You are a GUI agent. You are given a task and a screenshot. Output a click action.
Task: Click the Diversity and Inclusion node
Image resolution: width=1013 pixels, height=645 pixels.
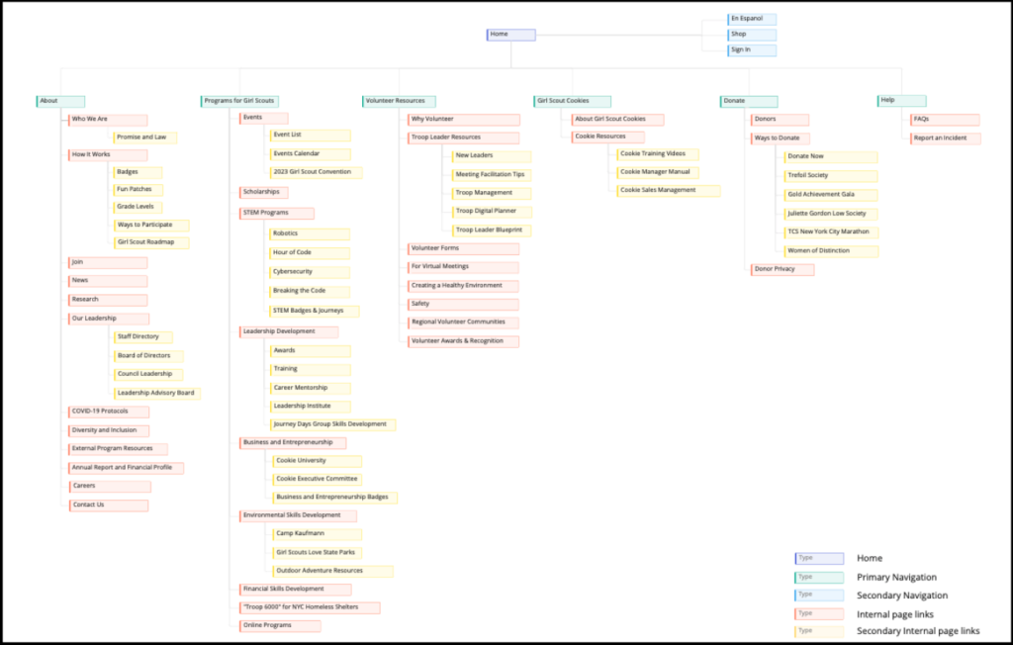[109, 431]
